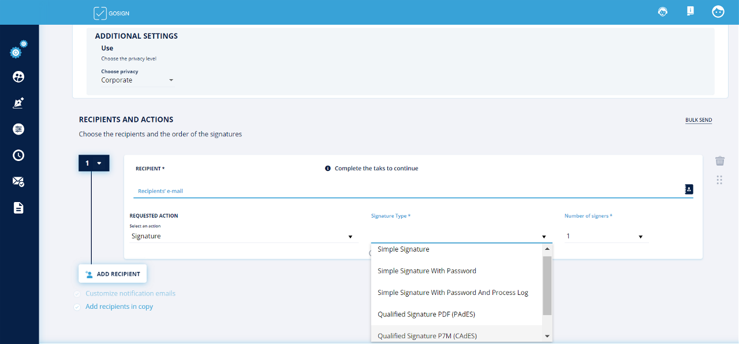Viewport: 739px width, 344px height.
Task: Click the ADD RECIPIENT button
Action: tap(113, 274)
